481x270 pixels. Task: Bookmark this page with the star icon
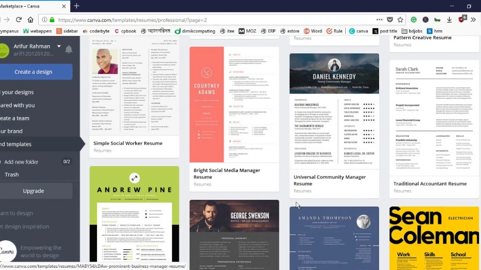(x=400, y=20)
